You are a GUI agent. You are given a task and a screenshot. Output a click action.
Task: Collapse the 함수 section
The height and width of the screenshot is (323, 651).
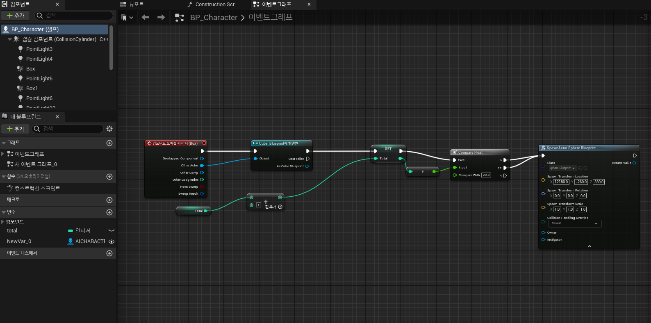click(4, 176)
